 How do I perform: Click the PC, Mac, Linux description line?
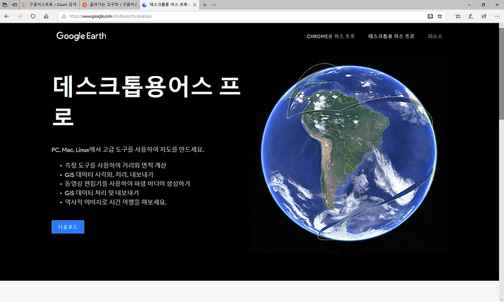click(x=128, y=150)
